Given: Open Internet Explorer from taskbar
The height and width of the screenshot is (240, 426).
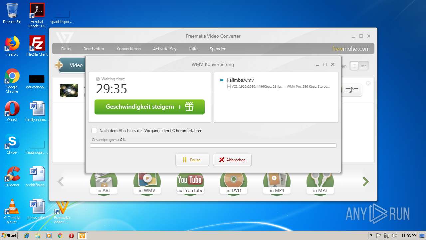Looking at the screenshot, I should [27, 236].
